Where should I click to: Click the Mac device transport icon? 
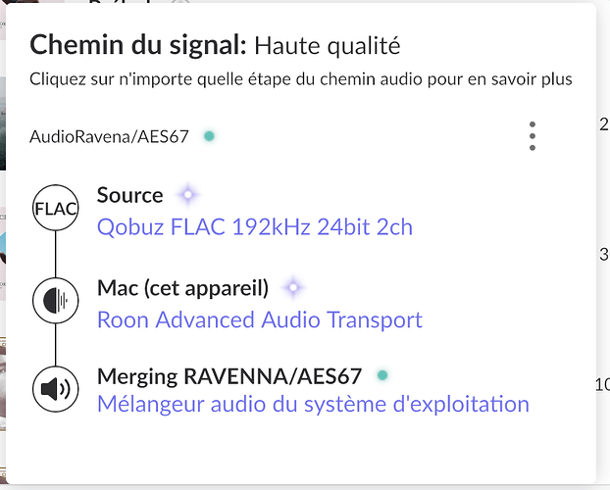click(55, 300)
